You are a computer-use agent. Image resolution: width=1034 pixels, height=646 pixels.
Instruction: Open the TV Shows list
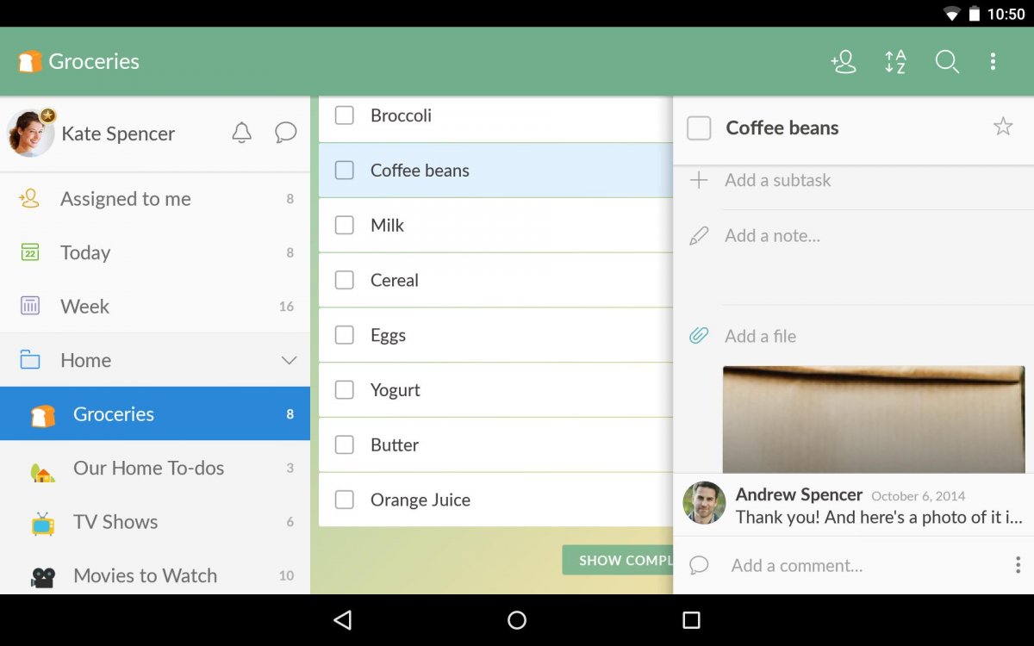click(x=115, y=522)
